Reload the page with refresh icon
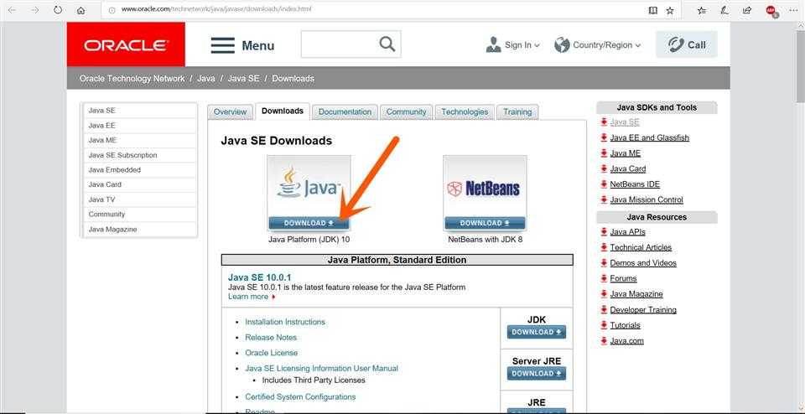This screenshot has width=805, height=414. (58, 10)
